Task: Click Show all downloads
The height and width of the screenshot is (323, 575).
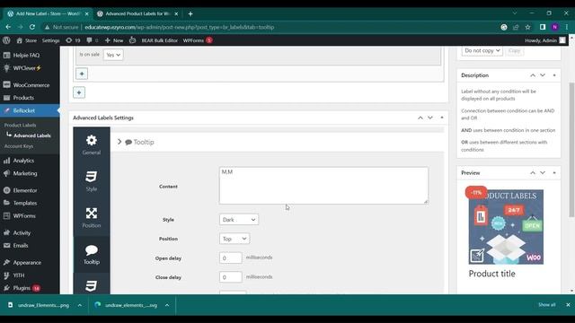Action: (547, 305)
